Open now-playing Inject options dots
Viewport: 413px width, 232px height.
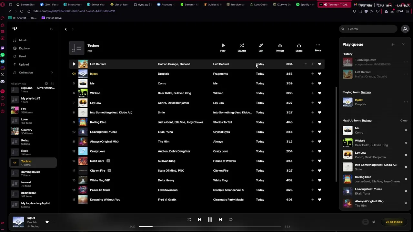click(x=53, y=222)
